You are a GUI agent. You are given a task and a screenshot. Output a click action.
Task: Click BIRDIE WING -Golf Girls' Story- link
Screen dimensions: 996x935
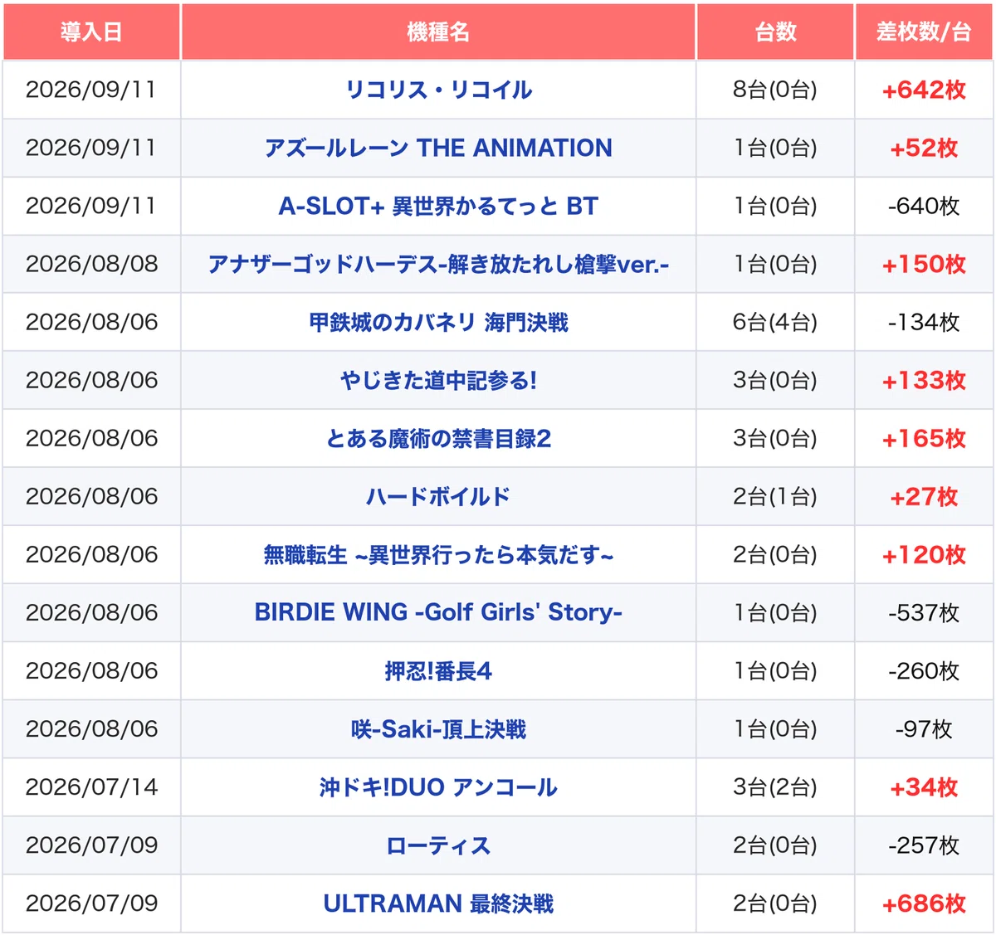coord(438,612)
